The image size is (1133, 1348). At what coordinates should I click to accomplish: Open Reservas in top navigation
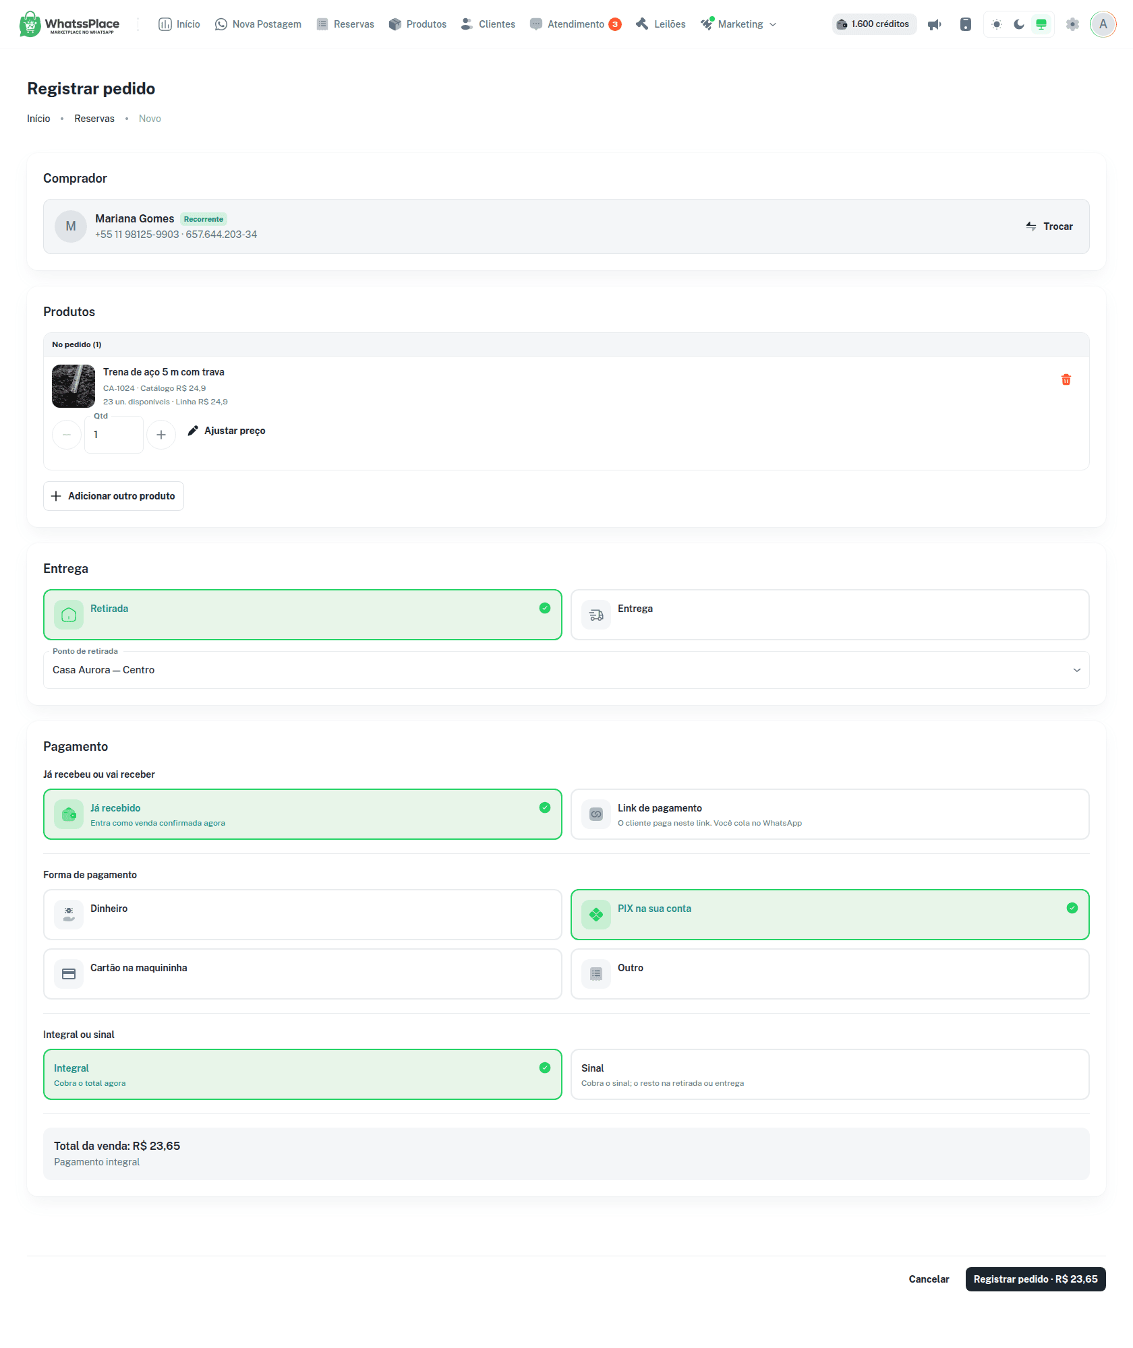345,24
